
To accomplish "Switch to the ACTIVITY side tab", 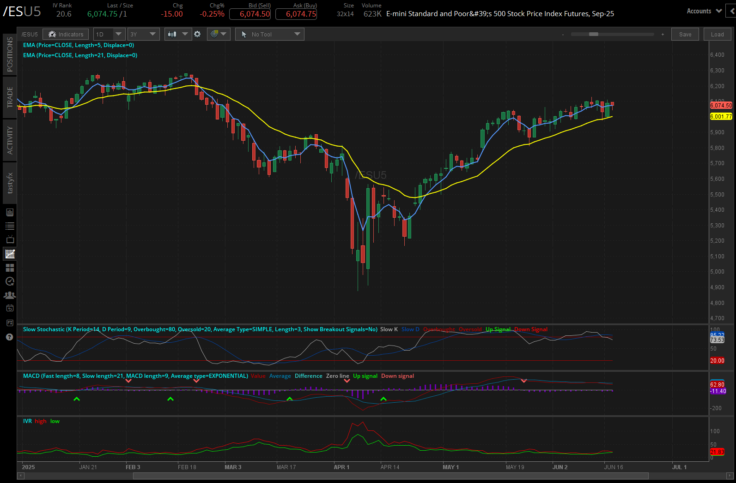I will 10,140.
